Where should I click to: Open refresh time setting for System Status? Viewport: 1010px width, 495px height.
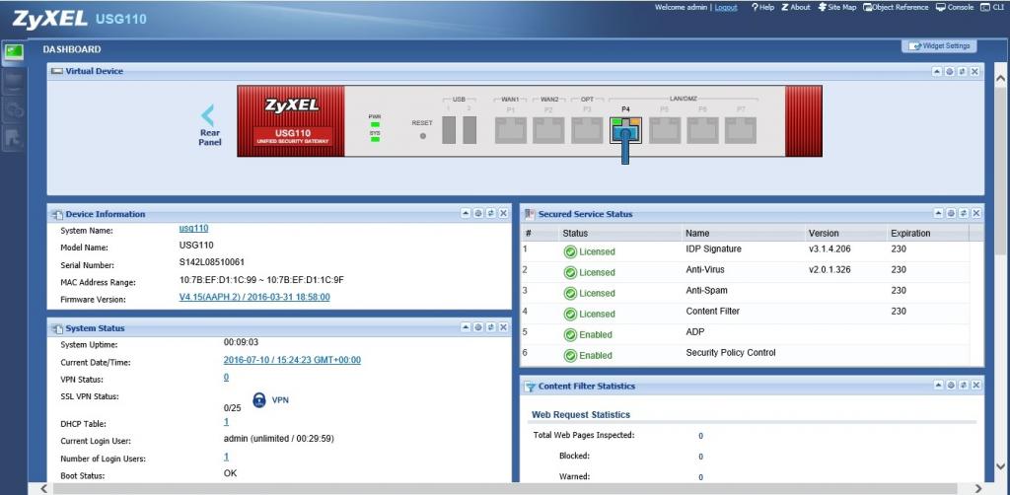[x=478, y=327]
